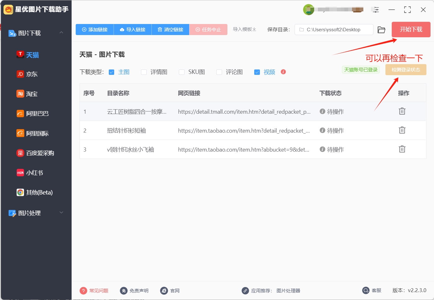
Task: Select v领针织冰丝小飞袖 directory name
Action: point(130,149)
